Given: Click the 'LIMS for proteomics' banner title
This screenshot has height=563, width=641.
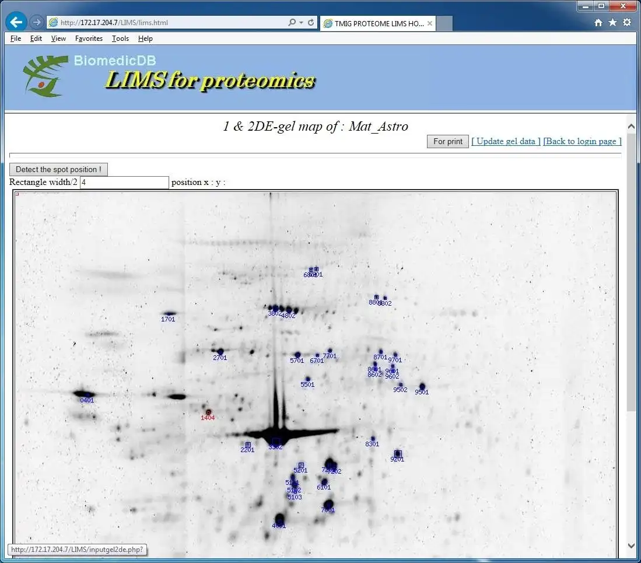Looking at the screenshot, I should [210, 80].
